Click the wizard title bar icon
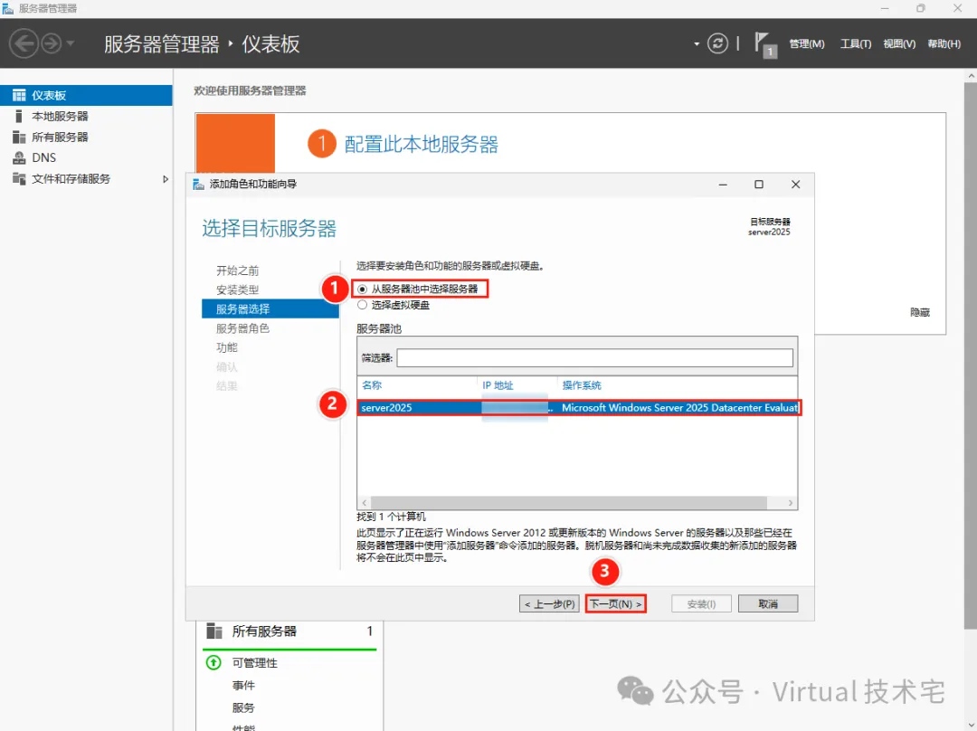The image size is (977, 731). [199, 185]
